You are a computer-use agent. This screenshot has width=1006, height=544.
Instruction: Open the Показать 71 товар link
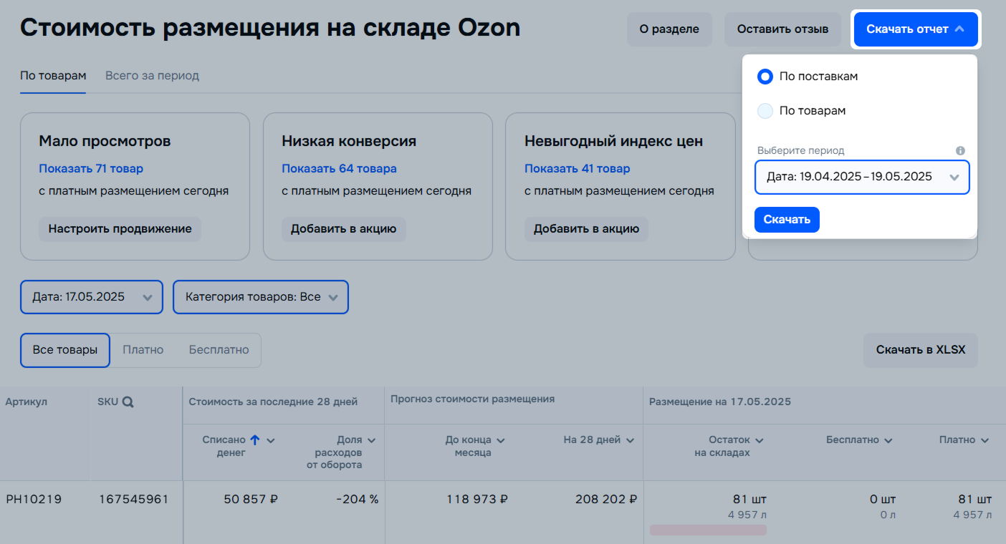pos(91,169)
